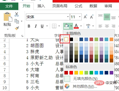119x91 pixels.
Task: Click cell containing 柯南
Action: (35, 76)
